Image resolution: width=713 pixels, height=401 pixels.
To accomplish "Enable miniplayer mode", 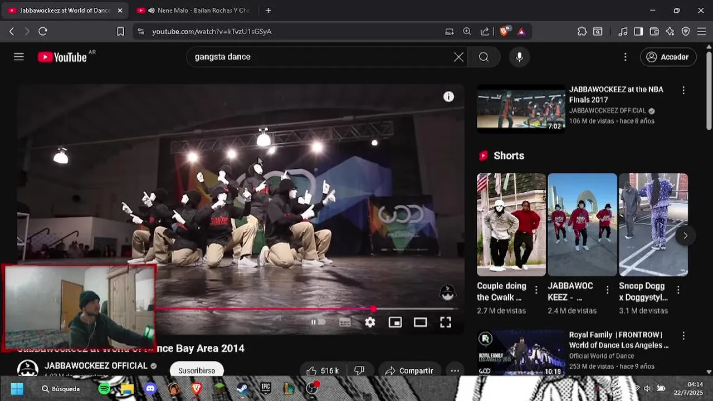I will (395, 322).
